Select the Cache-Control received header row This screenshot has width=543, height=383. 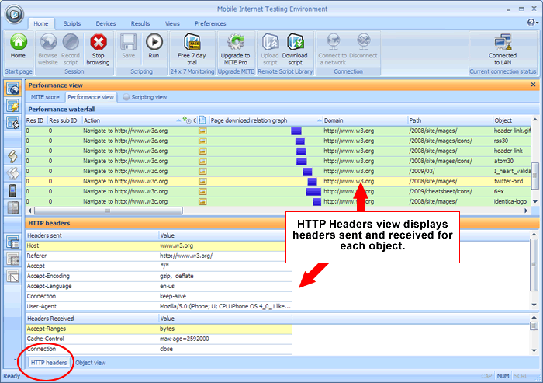click(159, 339)
